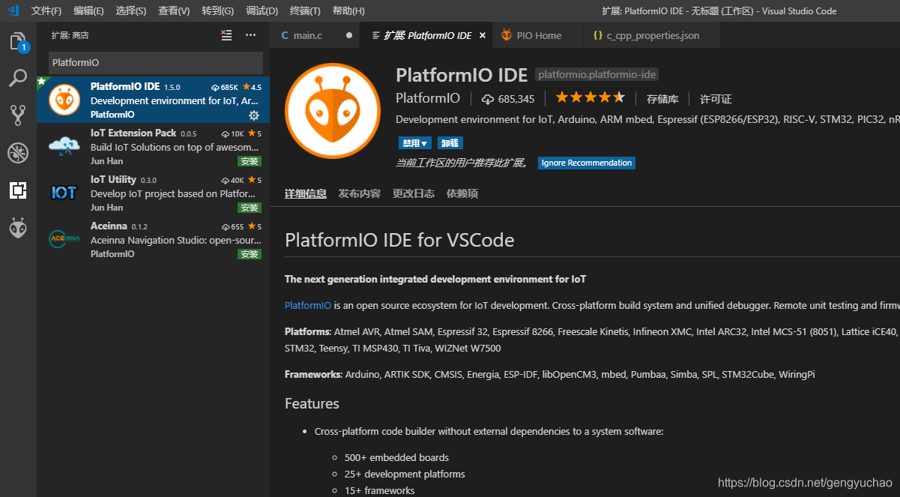Install Aceinna extension

point(250,254)
